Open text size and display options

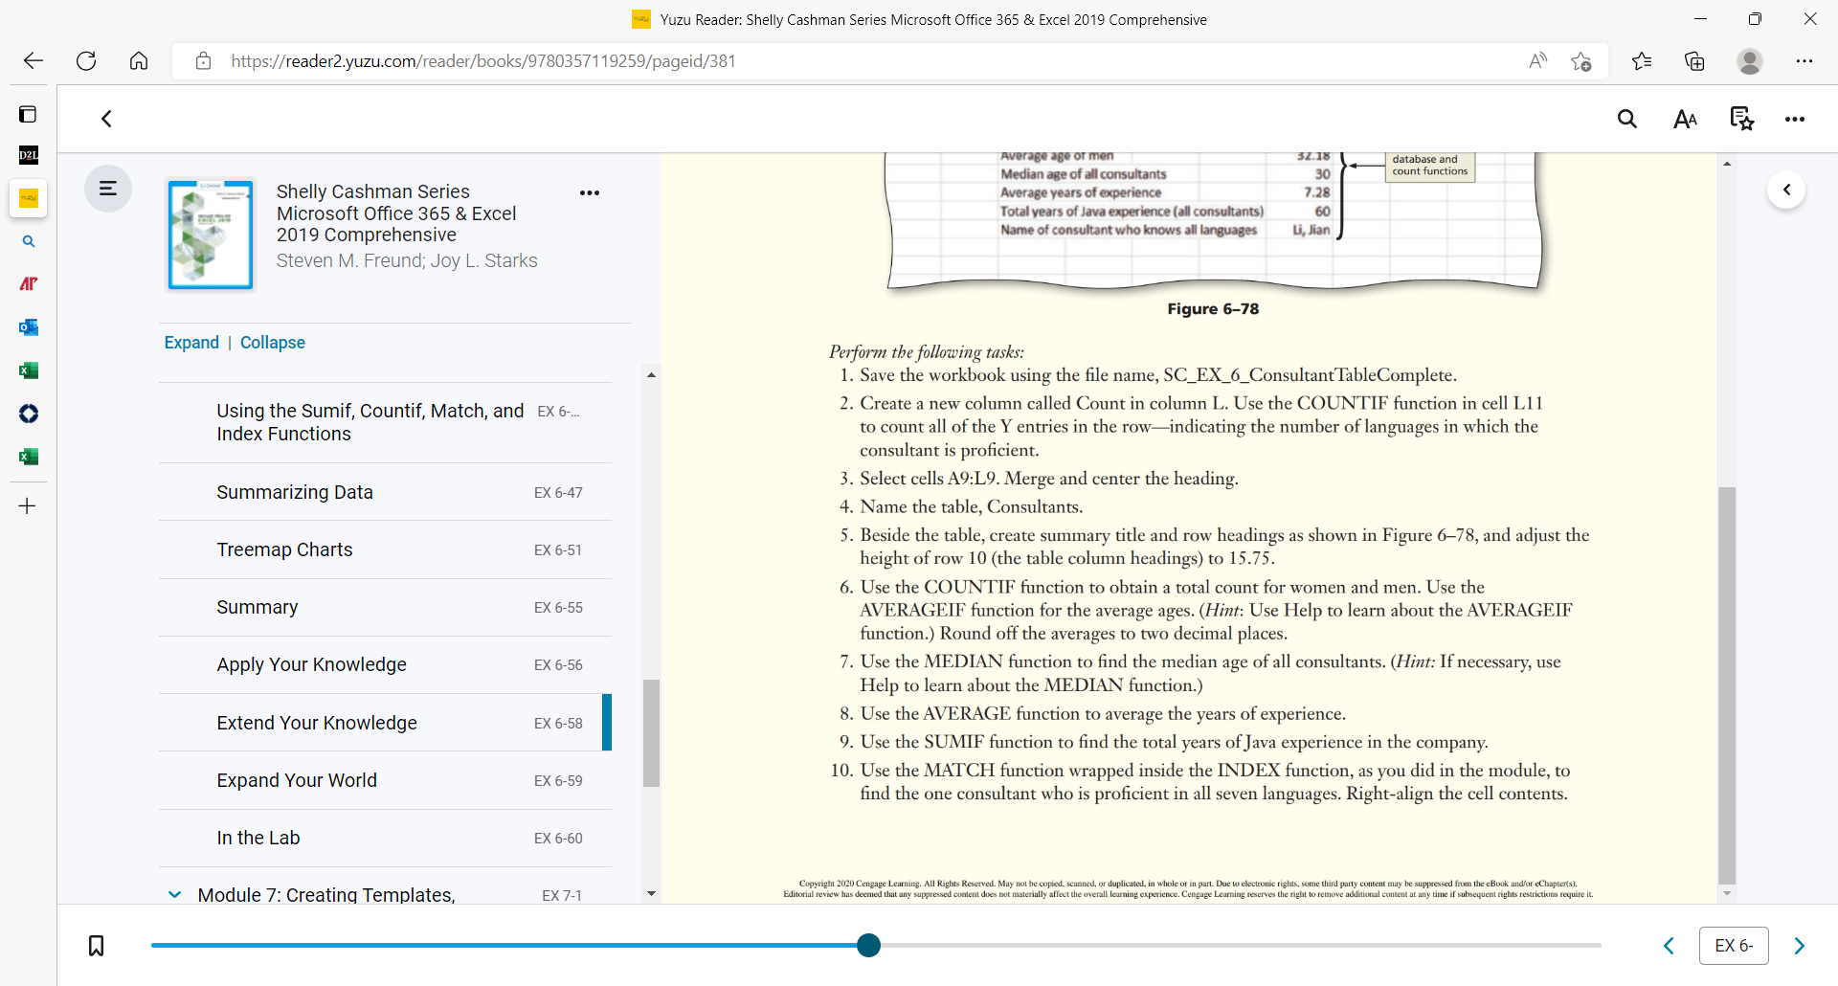coord(1685,119)
